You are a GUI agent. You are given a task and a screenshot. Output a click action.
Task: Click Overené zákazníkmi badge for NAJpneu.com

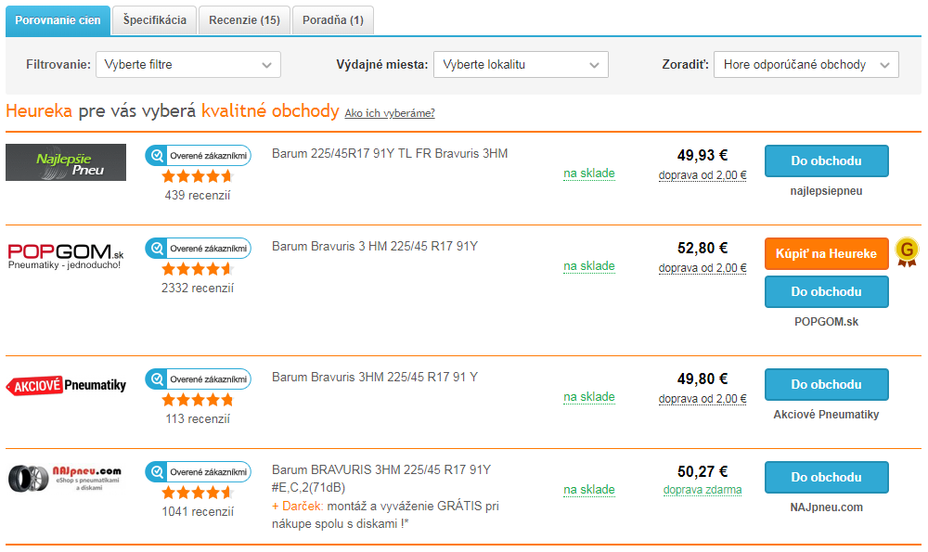coord(198,472)
